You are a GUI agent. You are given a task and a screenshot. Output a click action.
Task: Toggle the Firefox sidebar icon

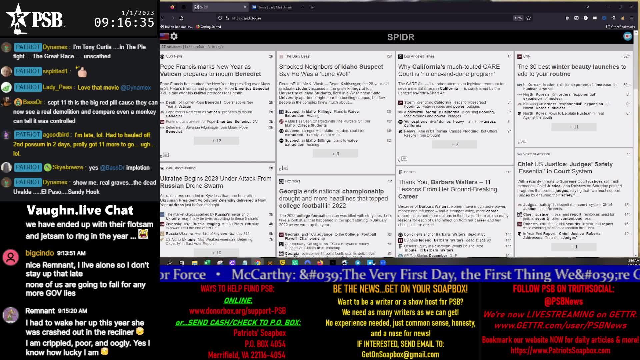(x=576, y=18)
